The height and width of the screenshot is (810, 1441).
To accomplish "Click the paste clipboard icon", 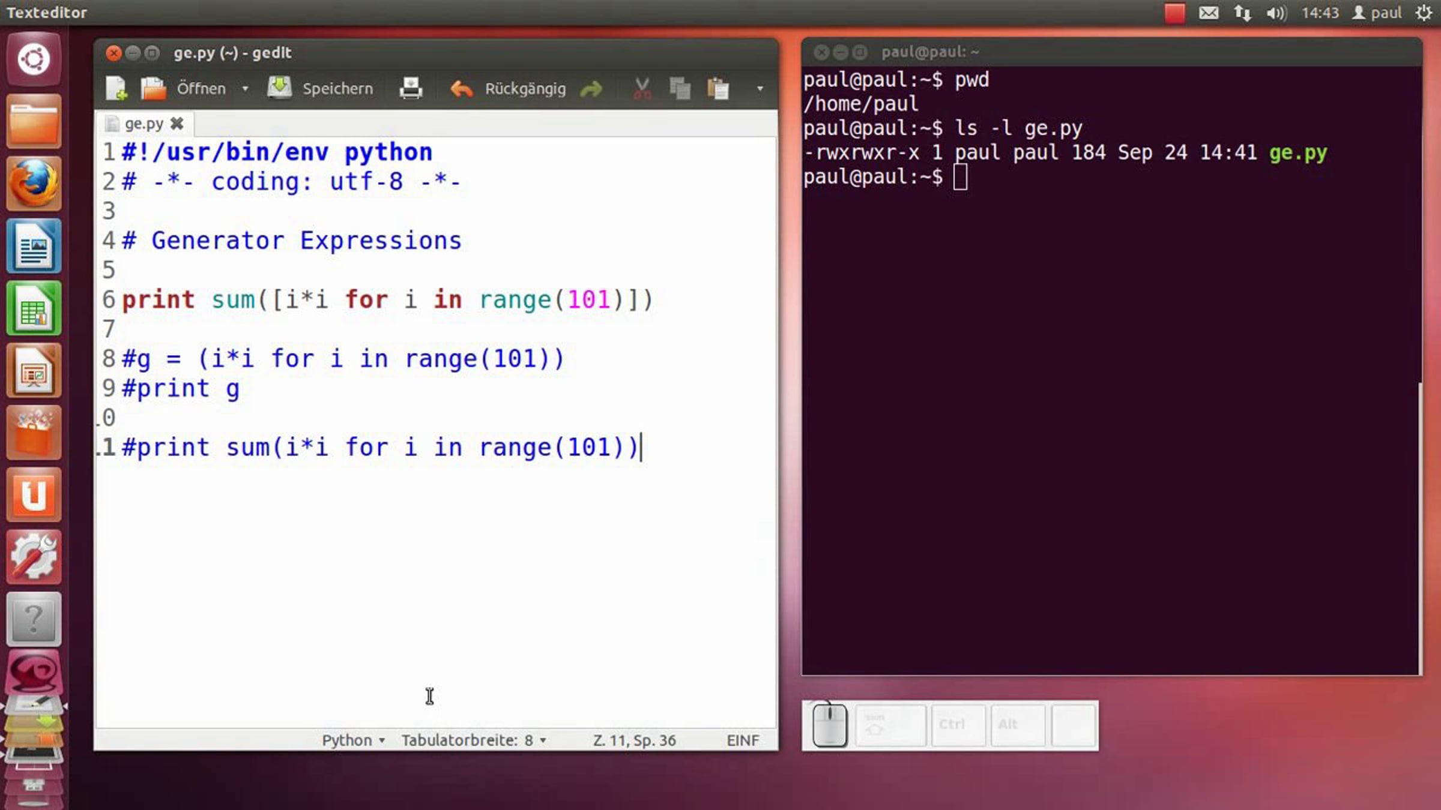I will [718, 89].
